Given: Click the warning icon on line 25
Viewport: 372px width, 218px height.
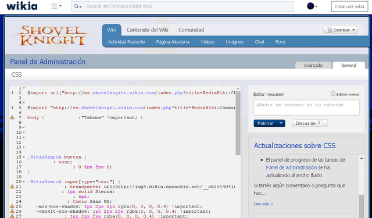Looking at the screenshot, I should (12, 206).
